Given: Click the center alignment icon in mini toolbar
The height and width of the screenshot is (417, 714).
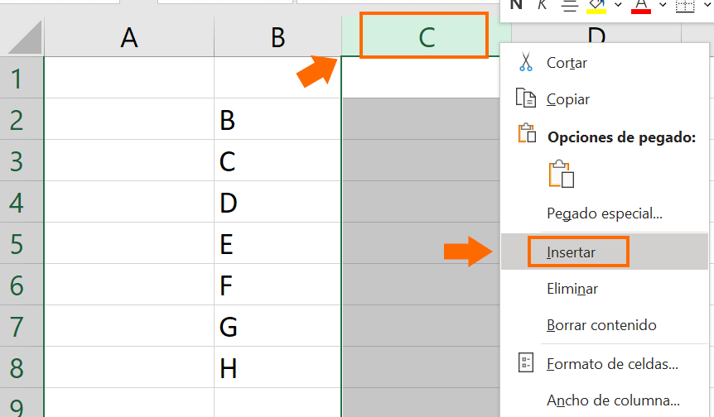Looking at the screenshot, I should tap(569, 6).
